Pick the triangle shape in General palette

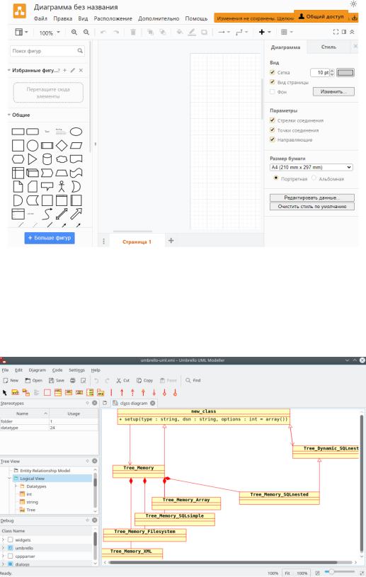click(x=33, y=159)
